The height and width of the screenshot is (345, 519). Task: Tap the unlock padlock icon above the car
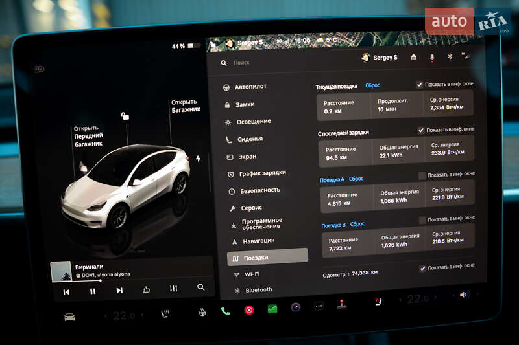125,116
